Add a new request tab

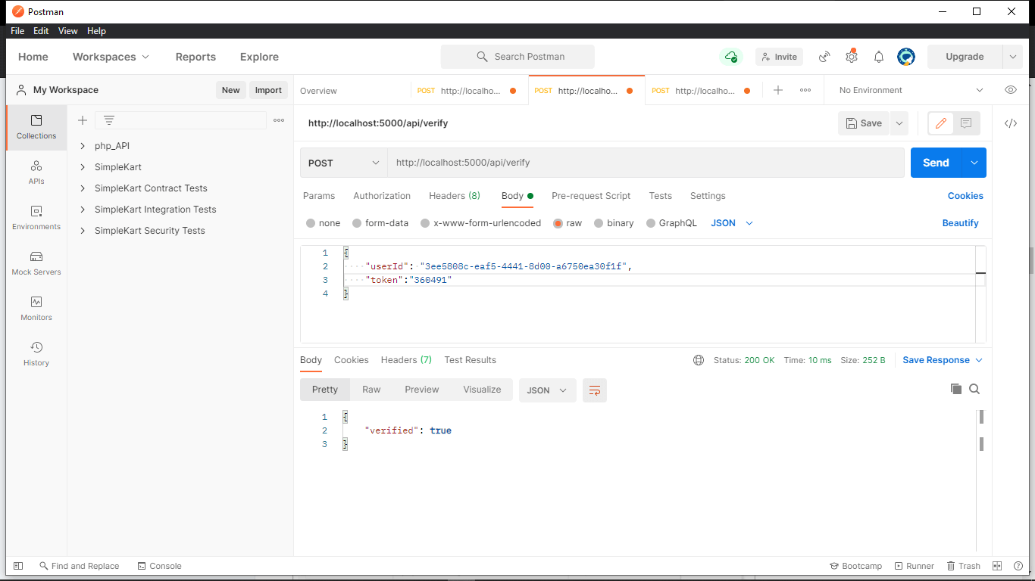[x=778, y=90]
